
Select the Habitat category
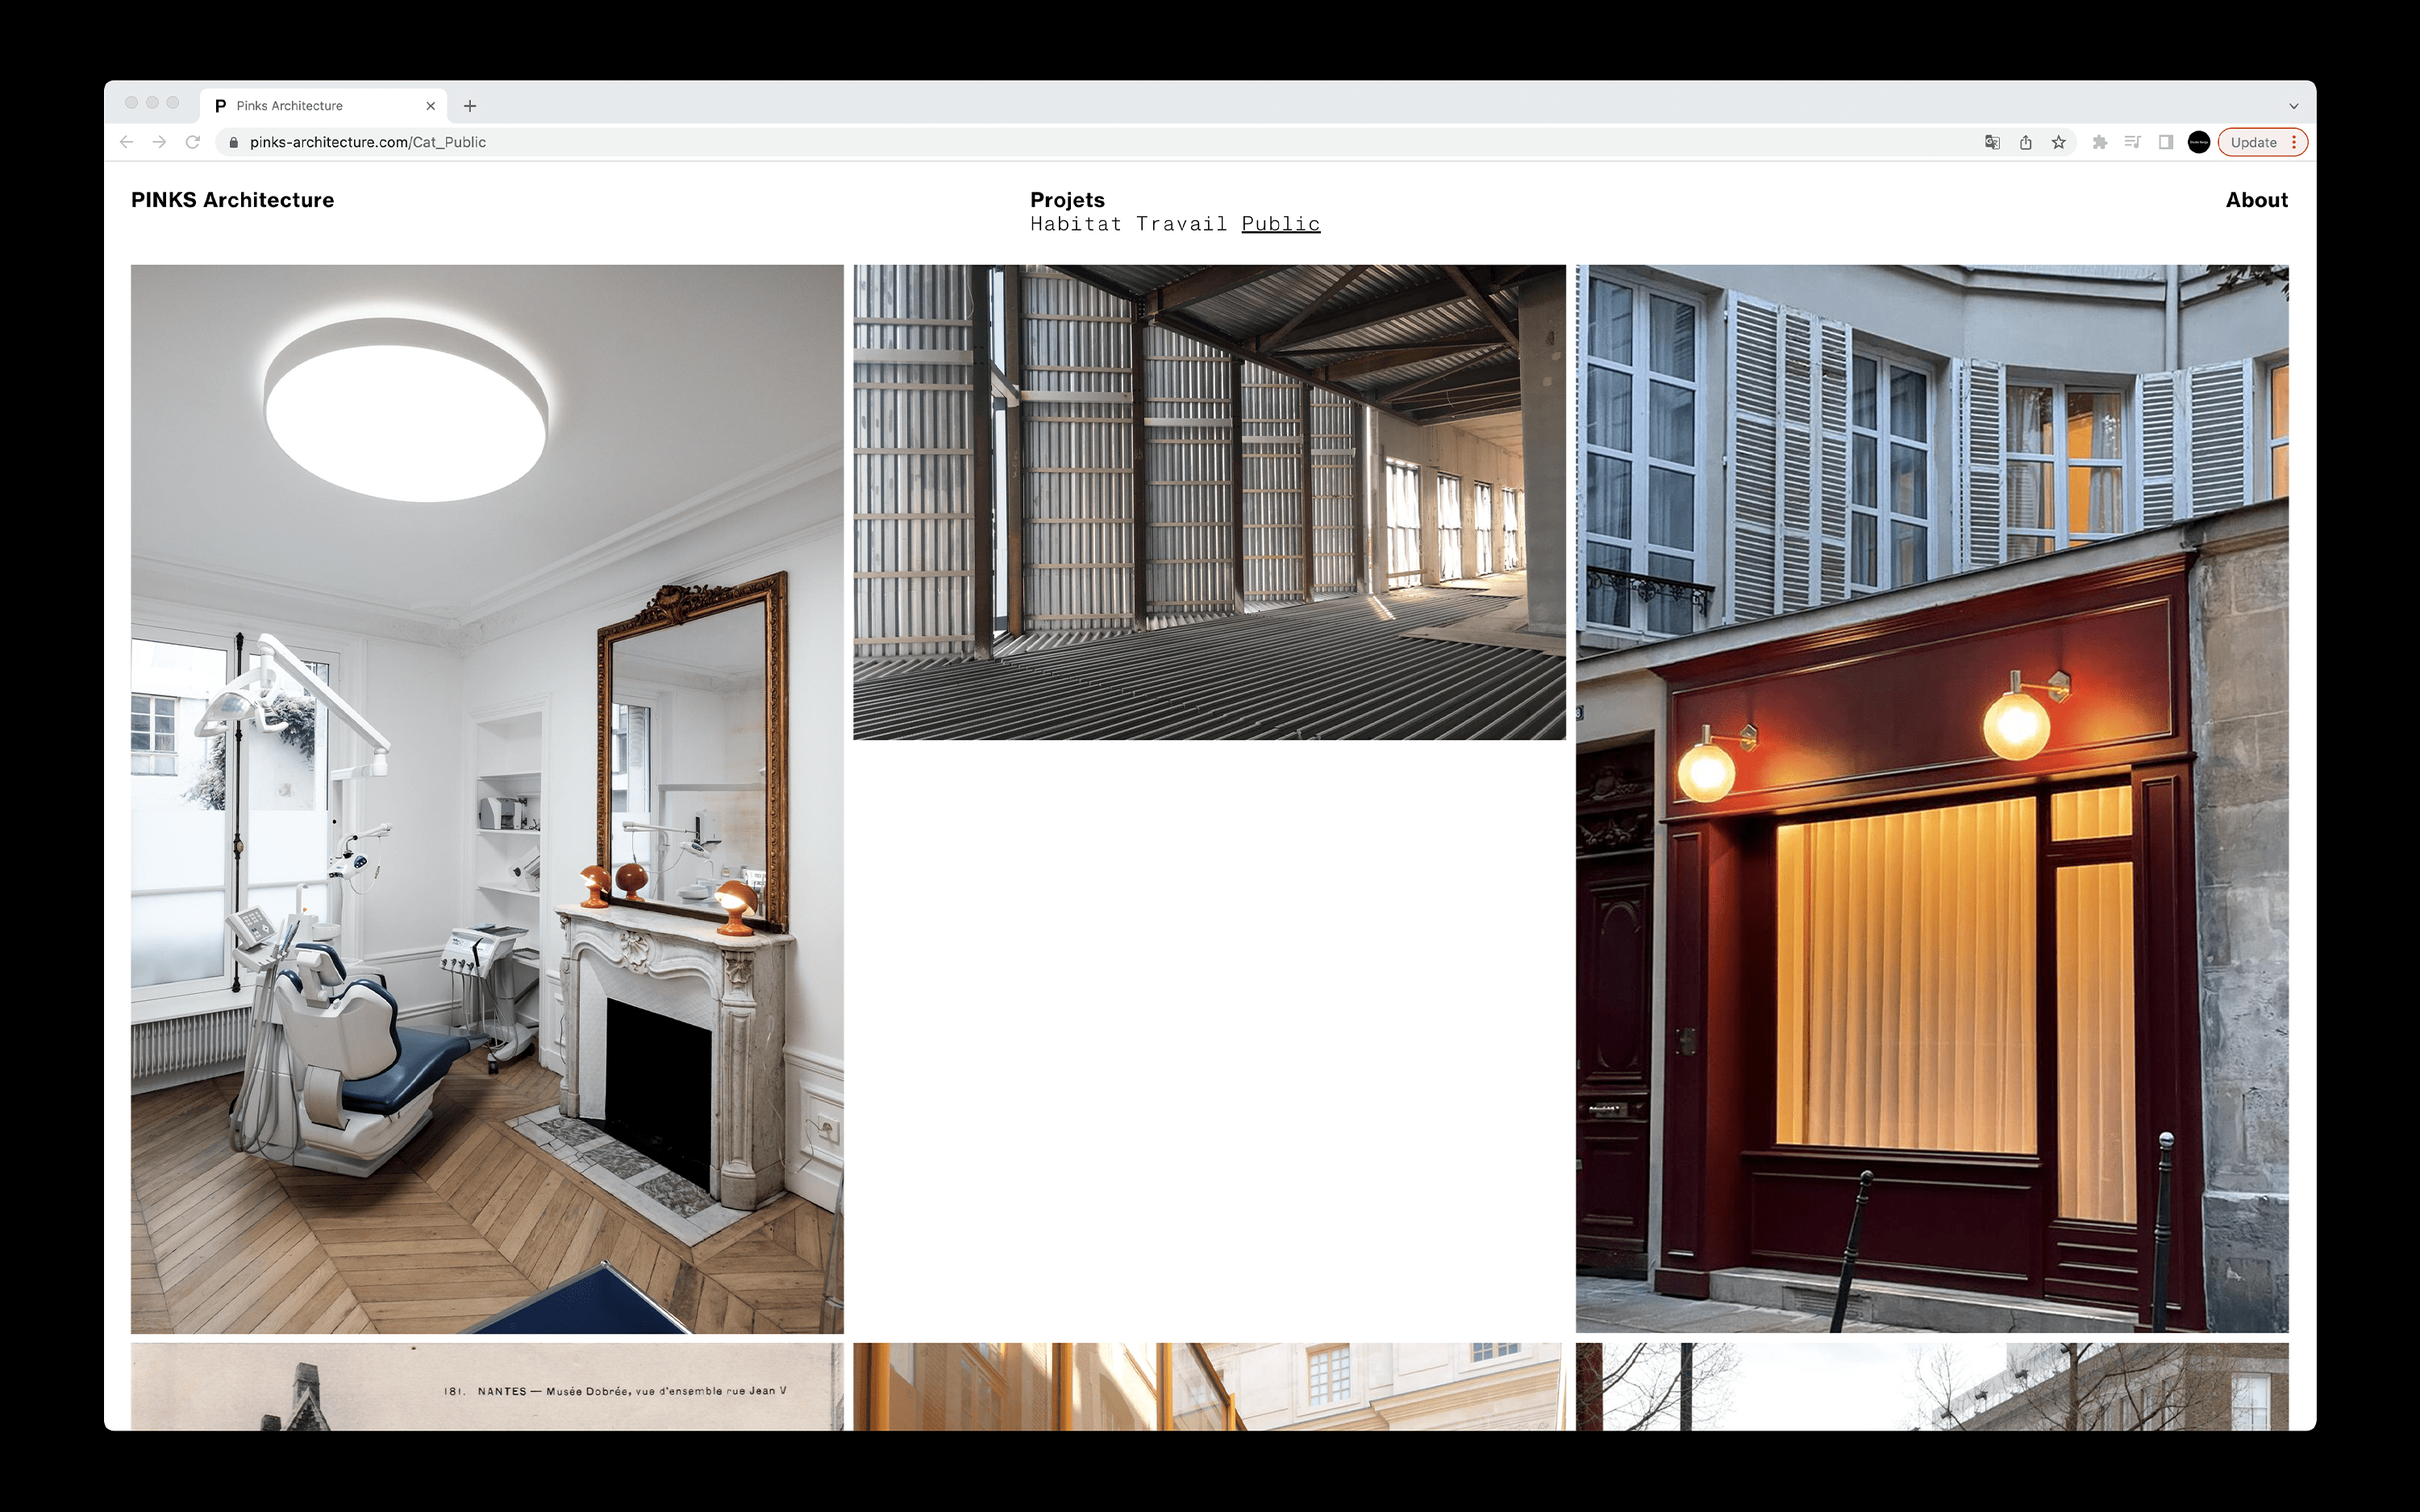1076,224
